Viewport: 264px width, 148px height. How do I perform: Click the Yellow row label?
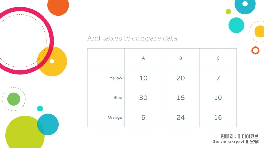point(116,78)
